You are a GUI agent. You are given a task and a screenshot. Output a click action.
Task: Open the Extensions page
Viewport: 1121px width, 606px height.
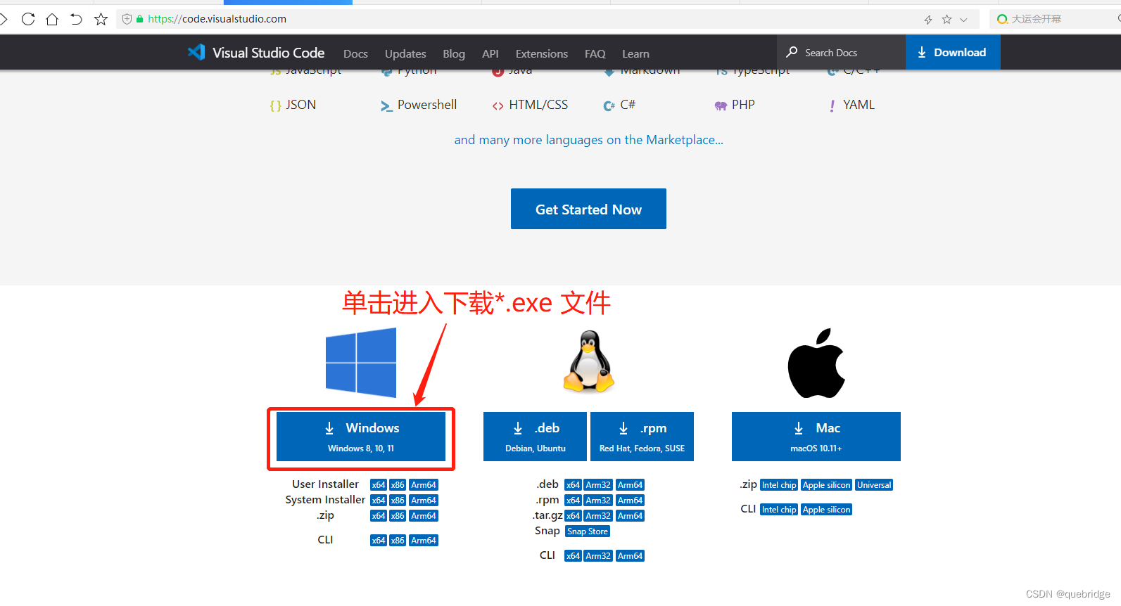coord(542,53)
